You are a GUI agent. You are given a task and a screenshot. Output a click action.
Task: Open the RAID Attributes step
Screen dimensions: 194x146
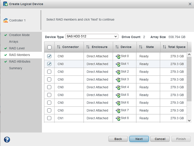(20, 62)
